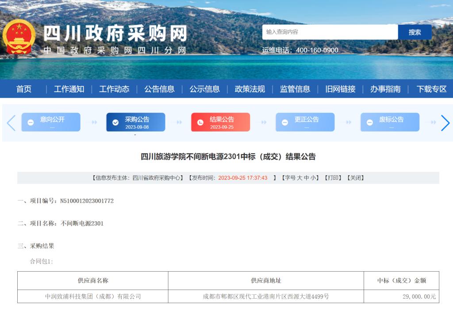The image size is (453, 312).
Task: Click the page title 四川旅游学院不间断电源2301中标 announcement
Action: [x=228, y=157]
